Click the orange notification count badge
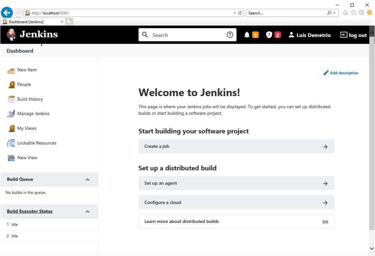This screenshot has width=375, height=256. 256,35
